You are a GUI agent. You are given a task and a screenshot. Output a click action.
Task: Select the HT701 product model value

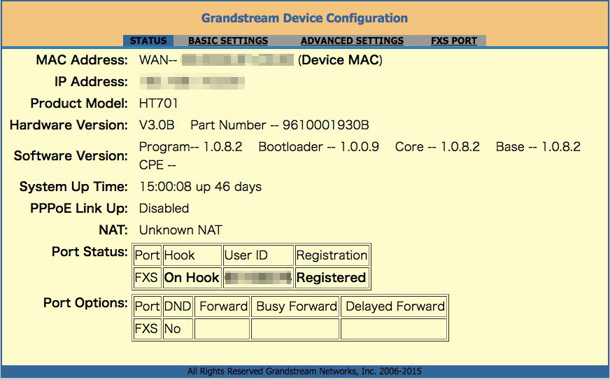[159, 103]
